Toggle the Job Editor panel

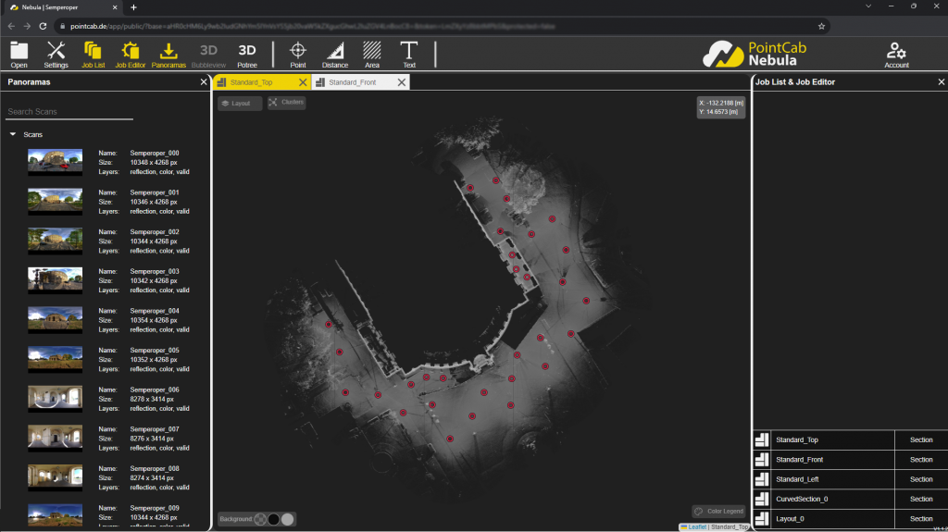(x=131, y=53)
